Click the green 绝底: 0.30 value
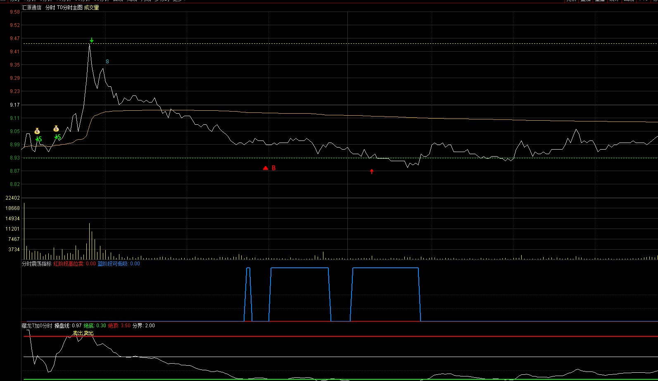The width and height of the screenshot is (658, 381). click(x=95, y=326)
